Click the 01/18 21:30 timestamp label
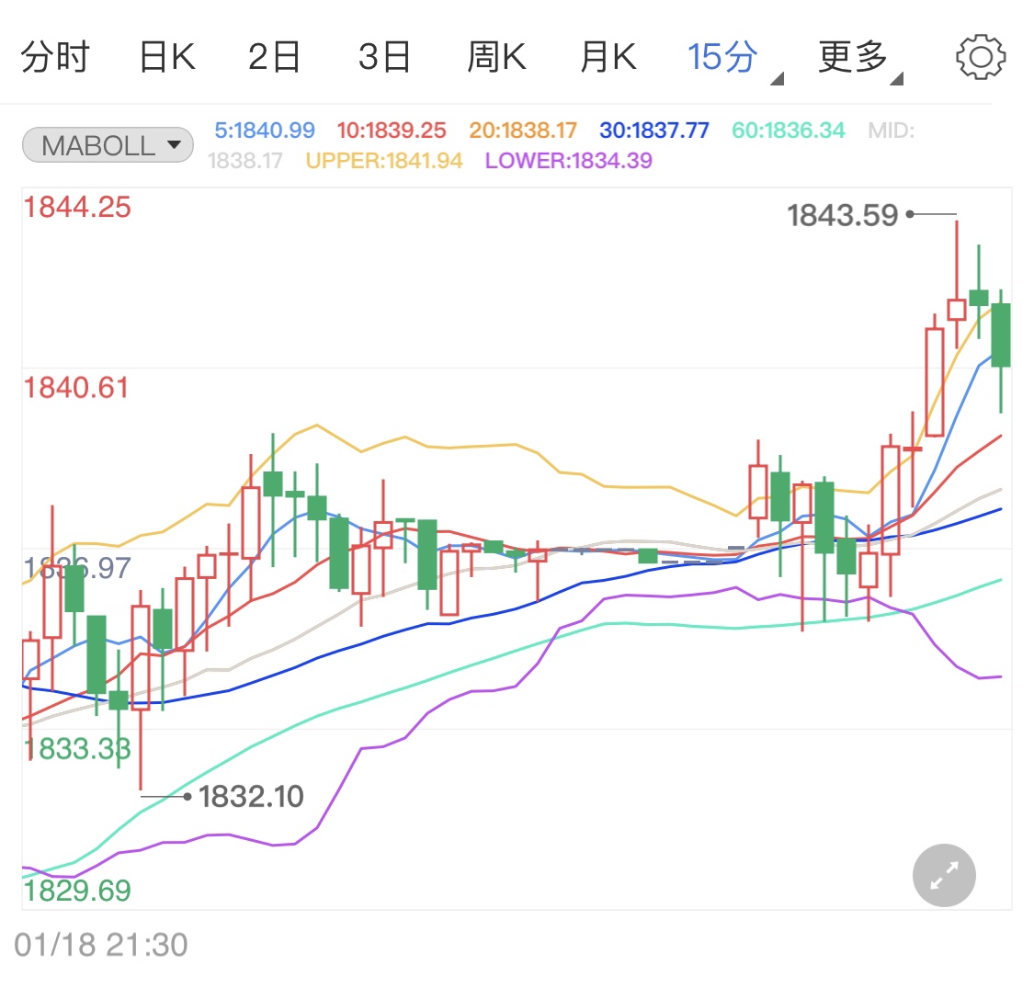Screen dimensions: 1034x988 click(101, 945)
